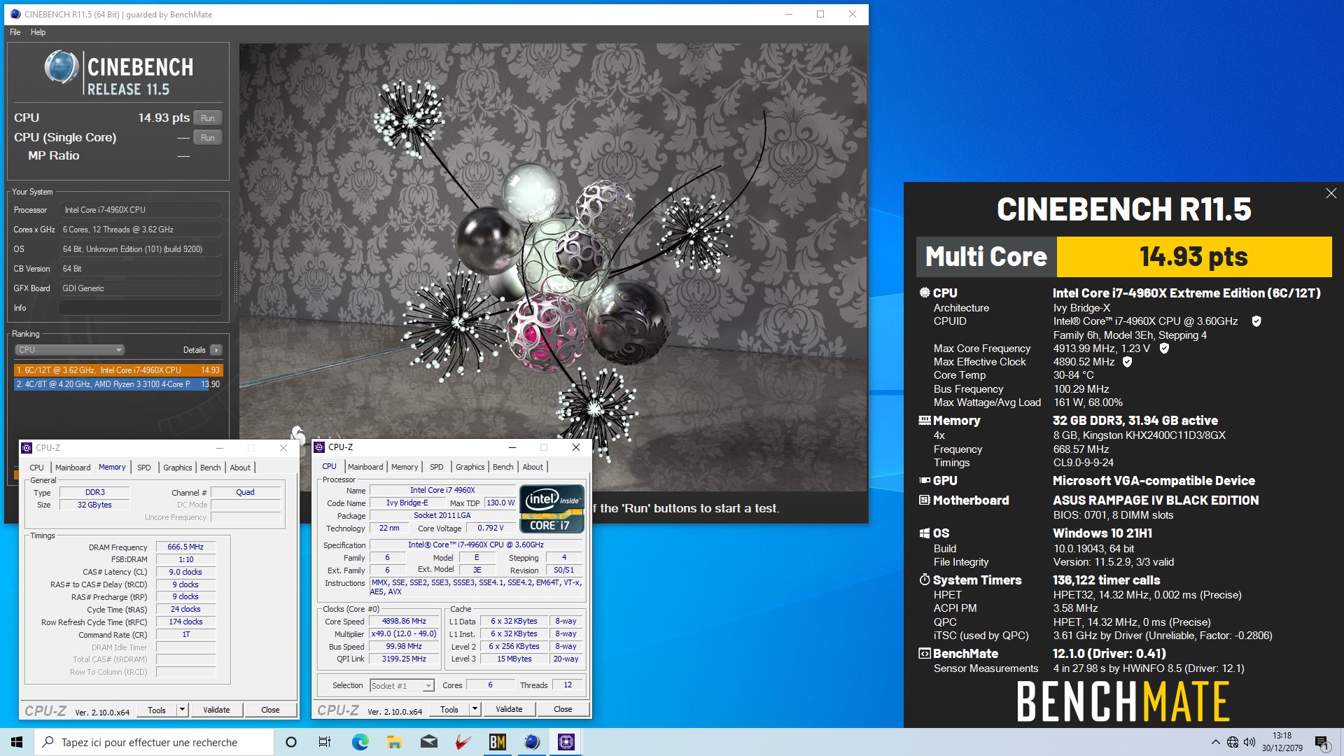Click Tools button in left CPU-Z window
Viewport: 1344px width, 756px height.
tap(157, 710)
